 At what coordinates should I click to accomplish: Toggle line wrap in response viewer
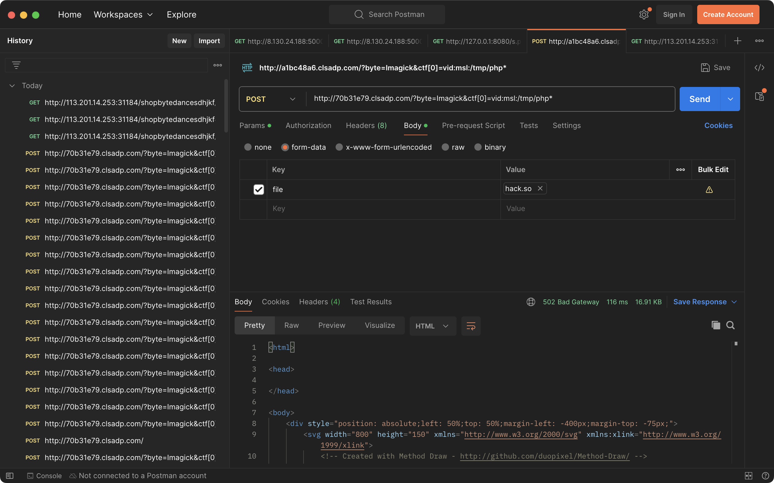[x=471, y=326]
